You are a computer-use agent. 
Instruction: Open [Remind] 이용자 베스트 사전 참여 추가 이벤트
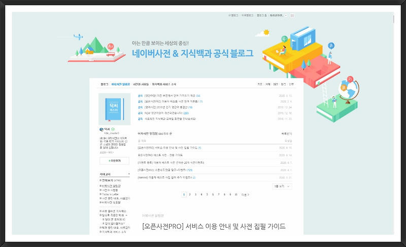coord(164,178)
